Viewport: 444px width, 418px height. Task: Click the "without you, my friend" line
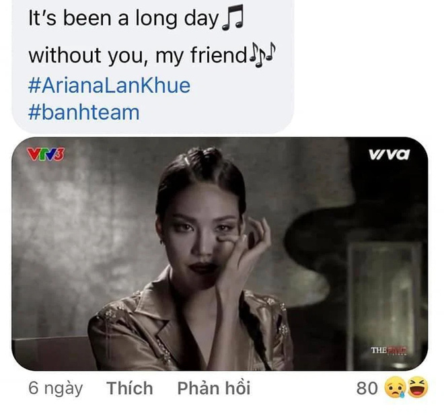(138, 55)
